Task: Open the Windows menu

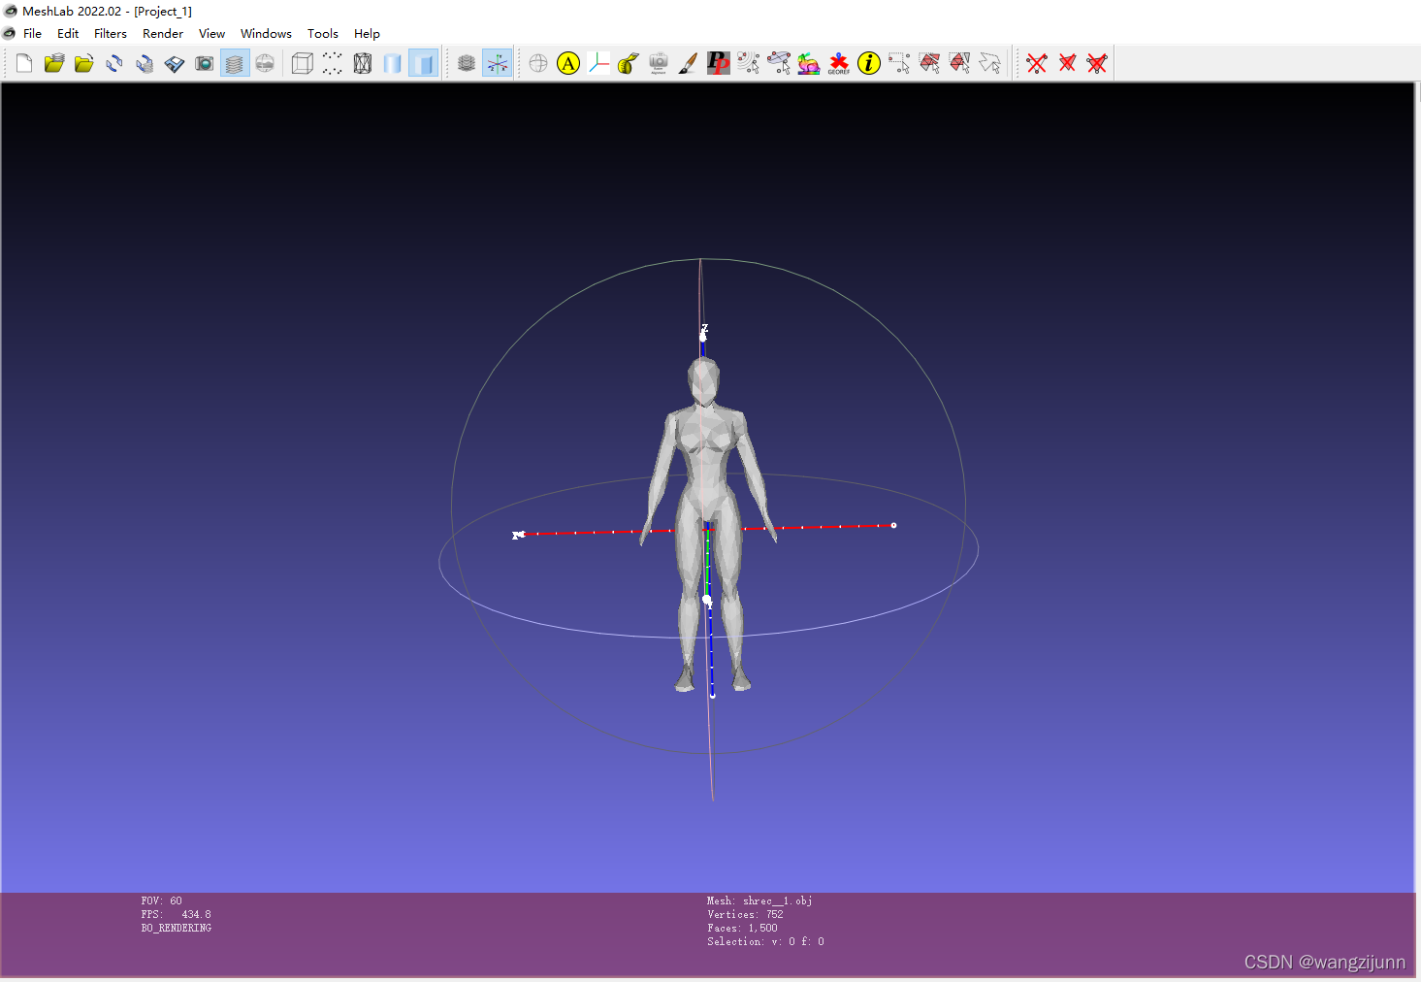Action: click(x=266, y=34)
